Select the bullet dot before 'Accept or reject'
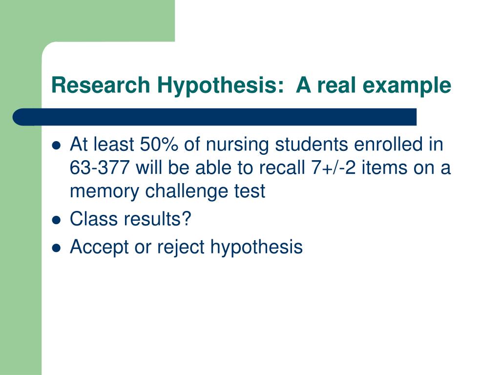The height and width of the screenshot is (375, 500). pyautogui.click(x=56, y=248)
